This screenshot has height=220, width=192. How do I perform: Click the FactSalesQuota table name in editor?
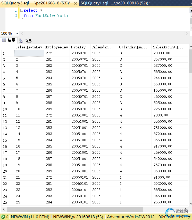click(52, 16)
